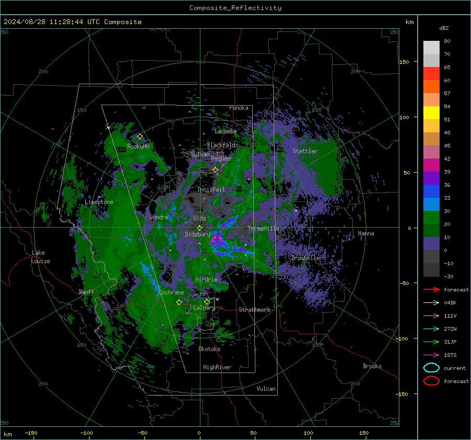Image resolution: width=471 pixels, height=440 pixels.
Task: Click the Ponoka city label
Action: pyautogui.click(x=239, y=108)
